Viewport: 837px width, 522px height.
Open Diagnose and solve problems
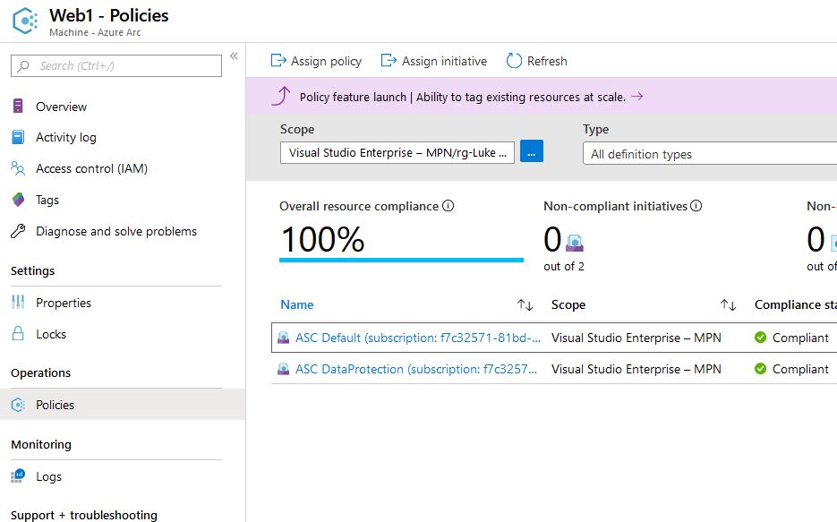[x=116, y=231]
